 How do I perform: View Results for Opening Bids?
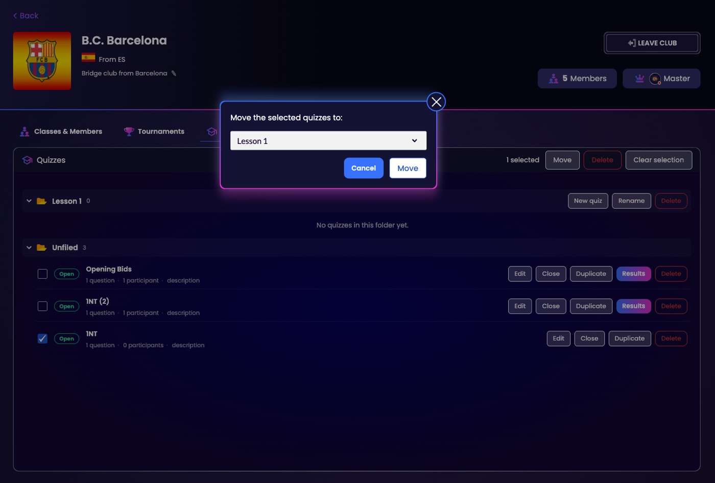tap(634, 274)
